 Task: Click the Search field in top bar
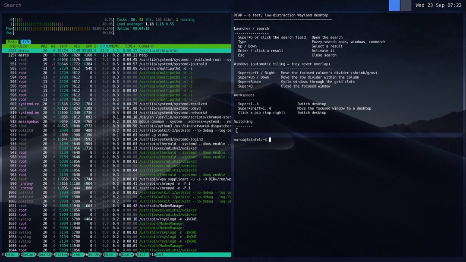pos(13,5)
